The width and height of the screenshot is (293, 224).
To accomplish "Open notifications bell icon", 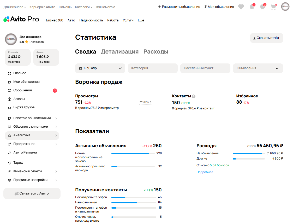I will [252, 7].
